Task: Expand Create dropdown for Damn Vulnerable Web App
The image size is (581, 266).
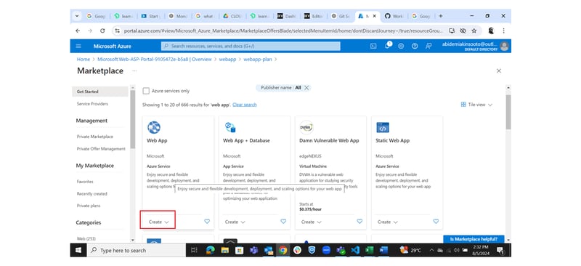Action: coord(312,222)
